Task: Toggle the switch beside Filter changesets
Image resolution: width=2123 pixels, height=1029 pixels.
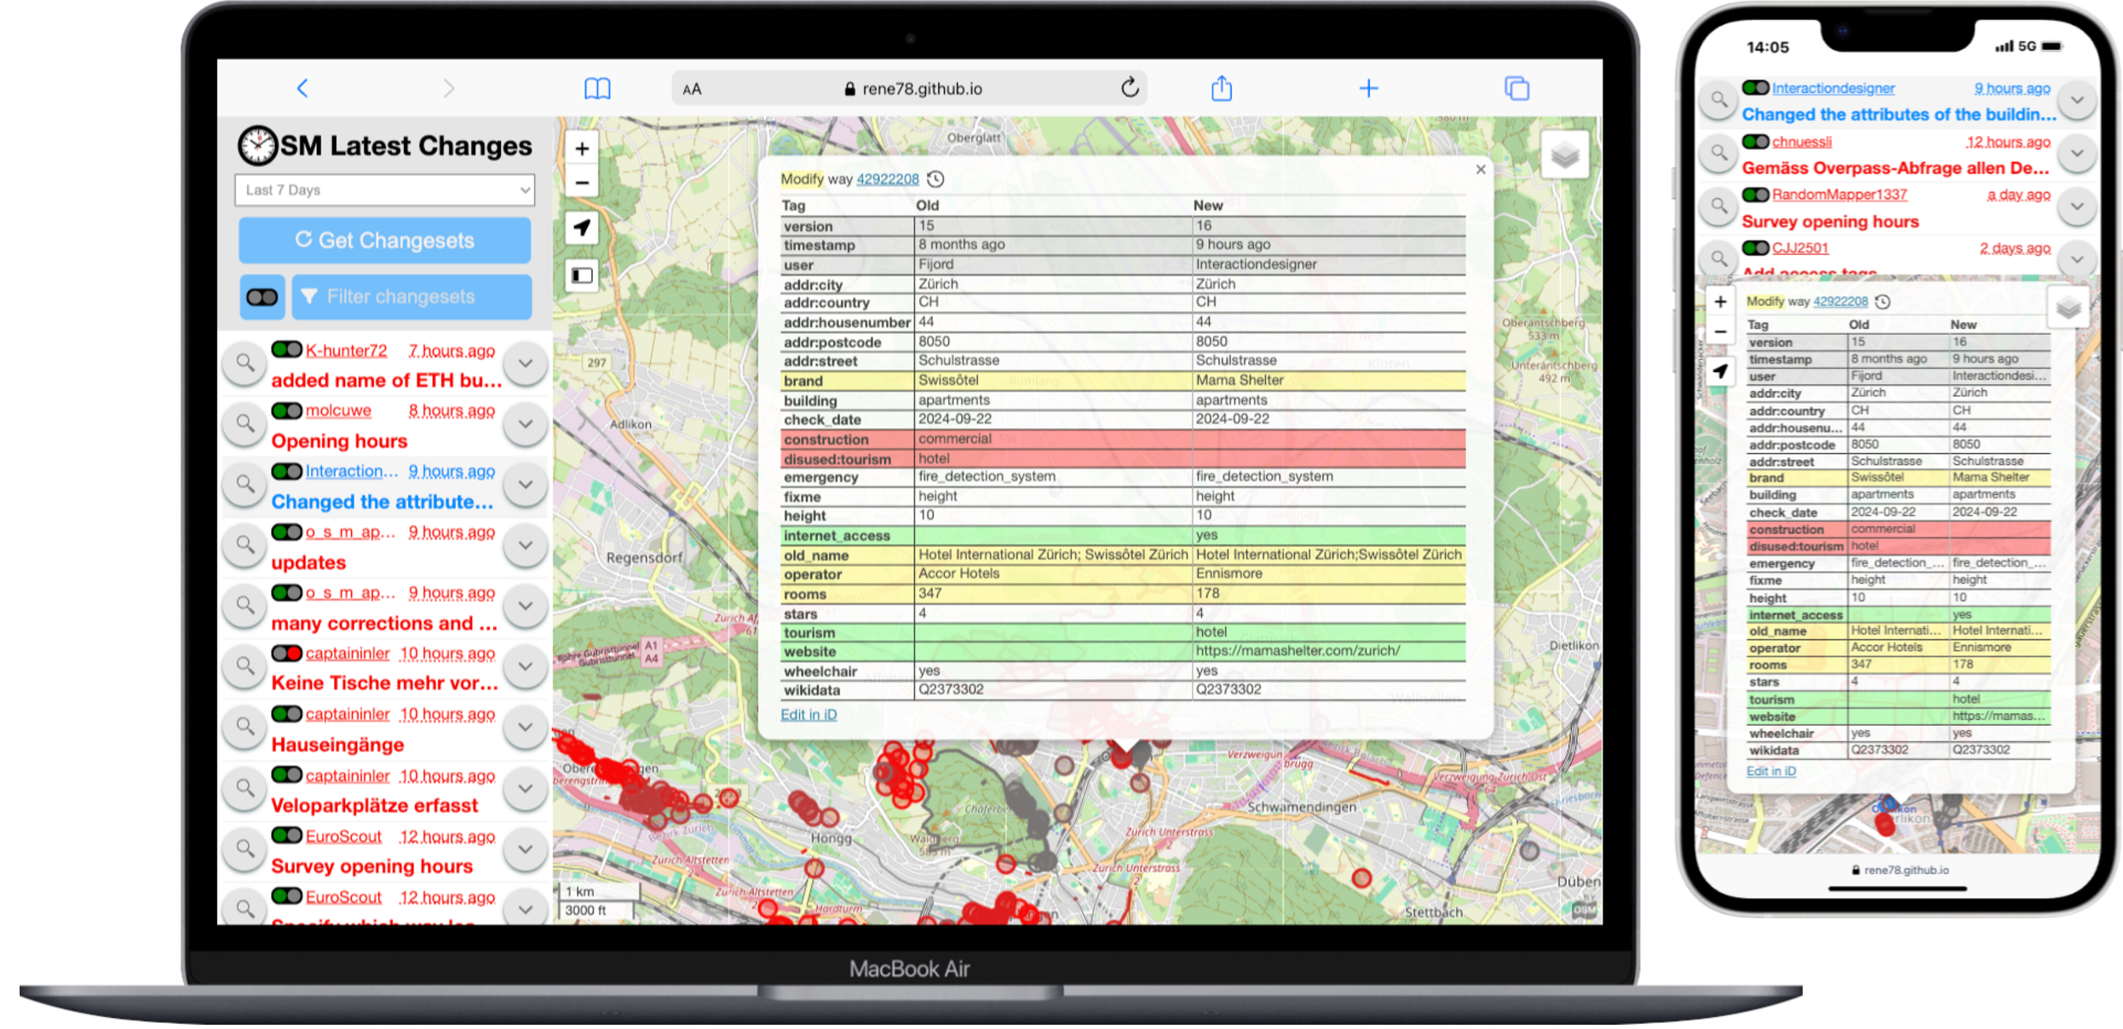Action: (262, 296)
